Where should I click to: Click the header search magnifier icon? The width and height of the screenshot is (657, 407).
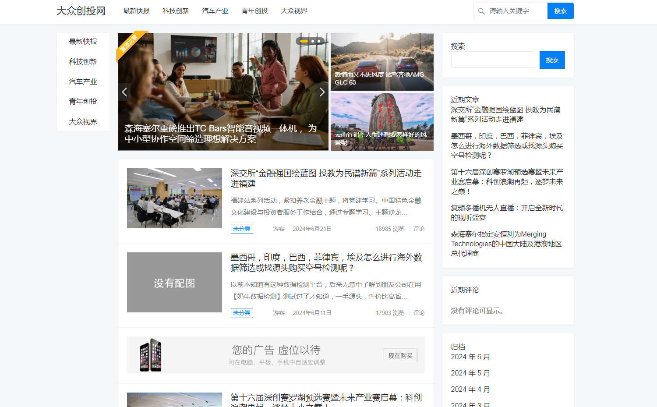pos(481,11)
